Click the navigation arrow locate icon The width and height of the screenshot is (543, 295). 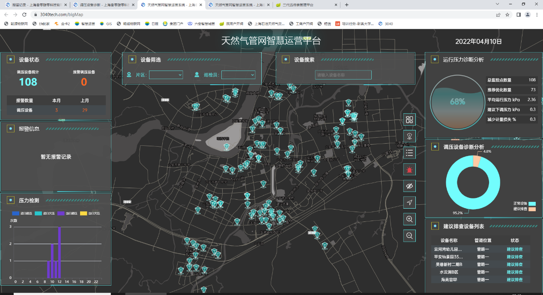(409, 203)
